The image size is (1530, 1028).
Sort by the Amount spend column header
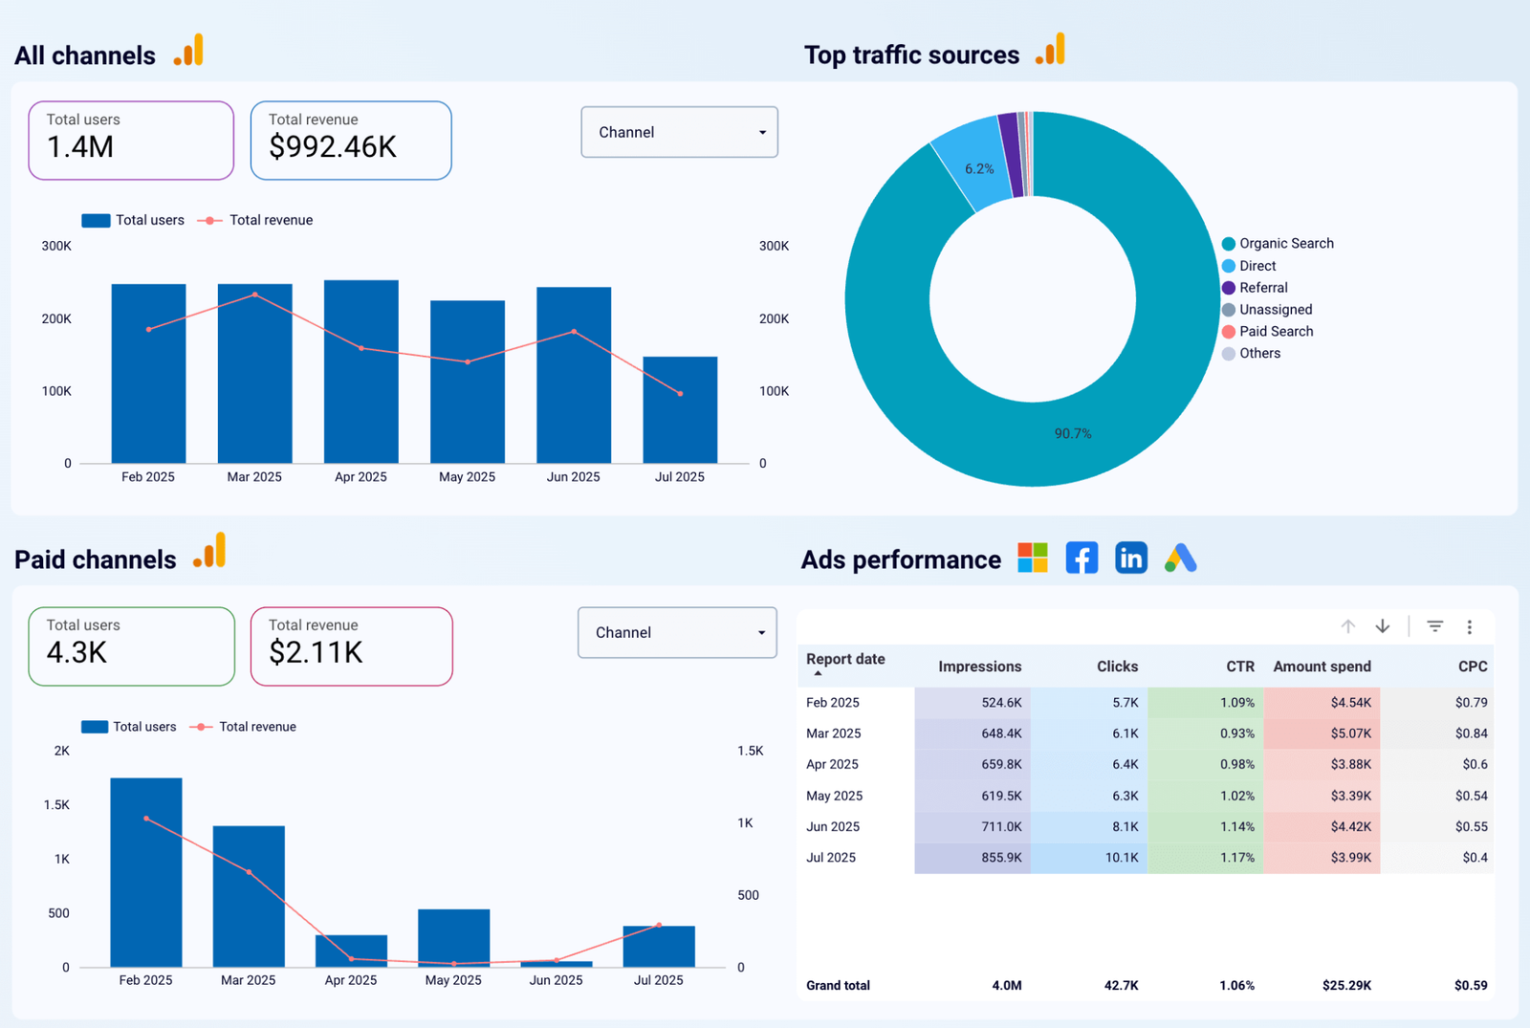point(1322,667)
